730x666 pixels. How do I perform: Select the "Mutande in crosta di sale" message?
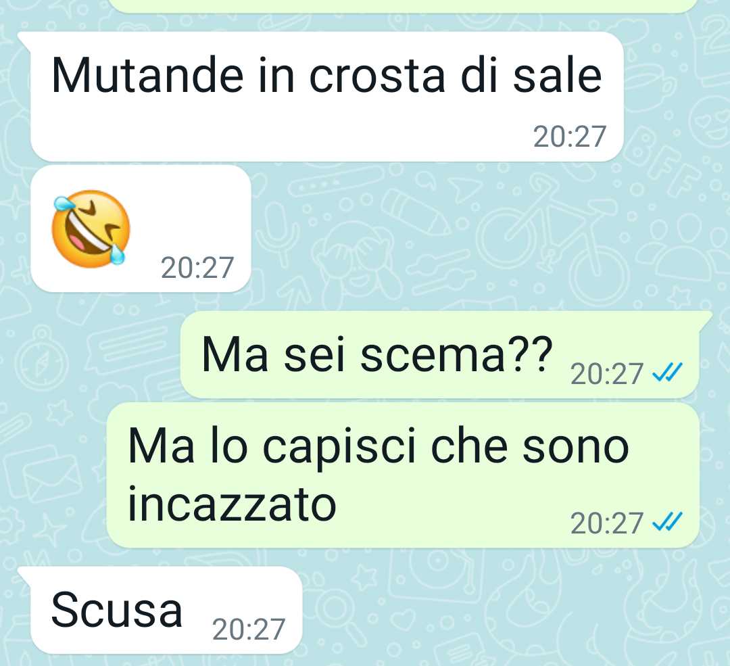click(327, 76)
